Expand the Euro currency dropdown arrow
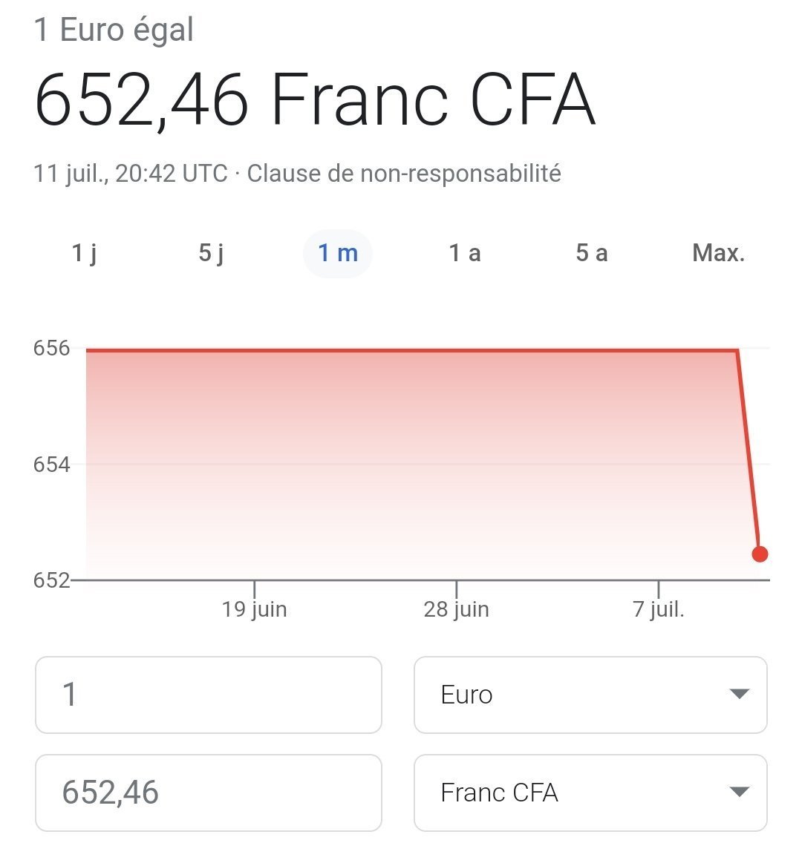802x843 pixels. tap(739, 695)
